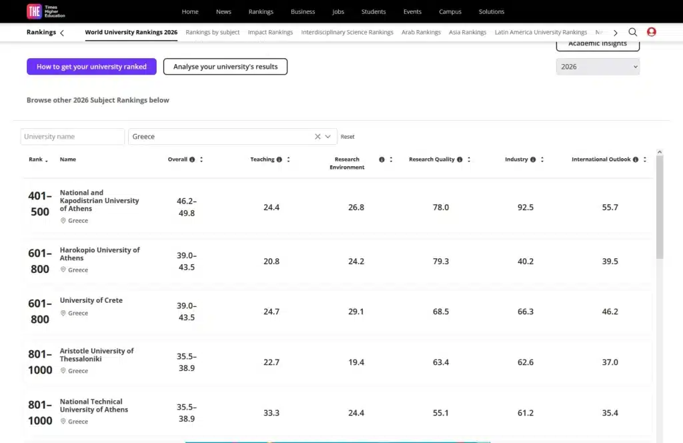Open the search magnifier icon
This screenshot has height=443, width=683.
point(632,32)
